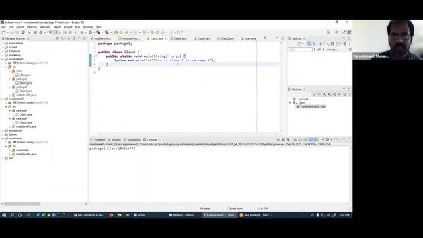Collapse the Class1 node in Outline
423x238 pixels.
point(290,103)
